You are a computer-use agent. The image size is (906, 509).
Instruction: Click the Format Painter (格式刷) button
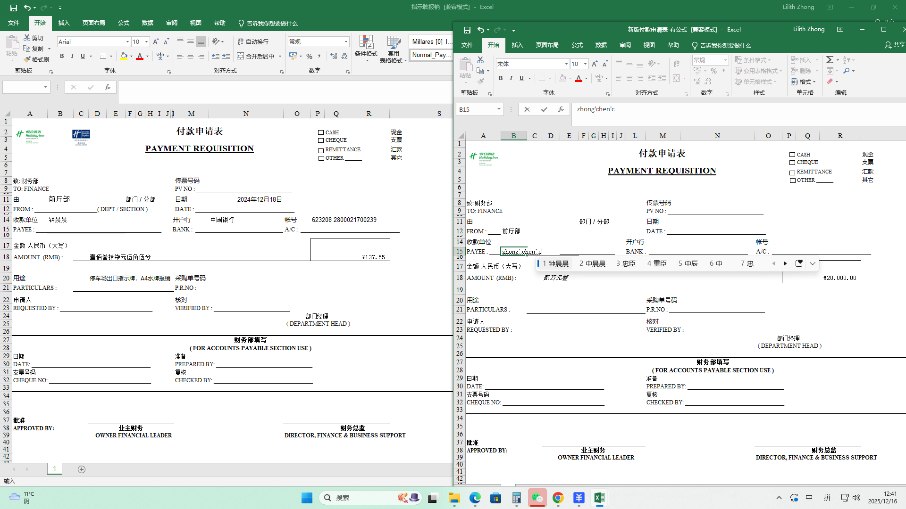(x=36, y=59)
